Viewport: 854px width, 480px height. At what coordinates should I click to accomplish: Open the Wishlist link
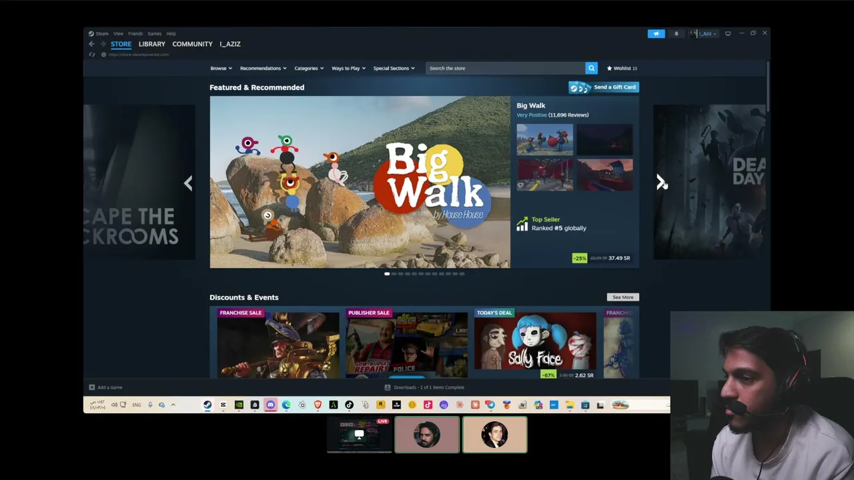[622, 68]
